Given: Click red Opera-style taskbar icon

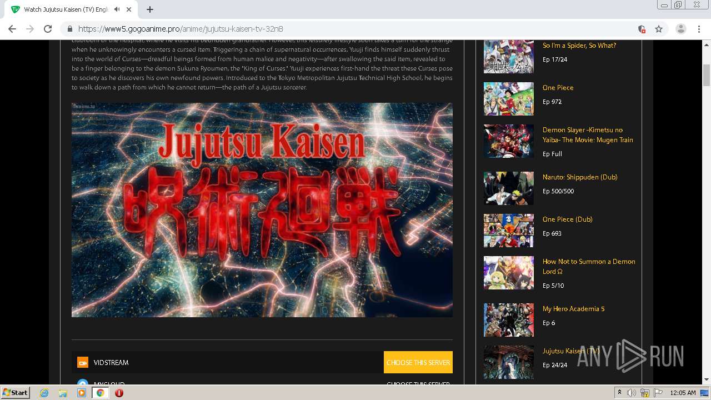Looking at the screenshot, I should 119,393.
